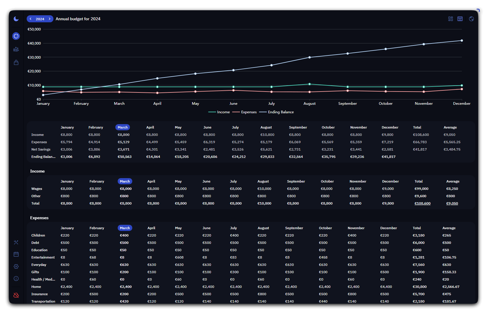Screen dimensions: 487x314
Task: Go to next year chevron
Action: click(50, 19)
